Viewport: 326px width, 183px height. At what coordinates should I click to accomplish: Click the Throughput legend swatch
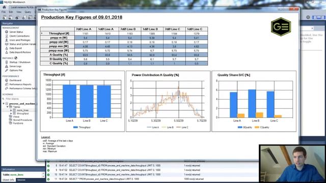tap(75, 127)
